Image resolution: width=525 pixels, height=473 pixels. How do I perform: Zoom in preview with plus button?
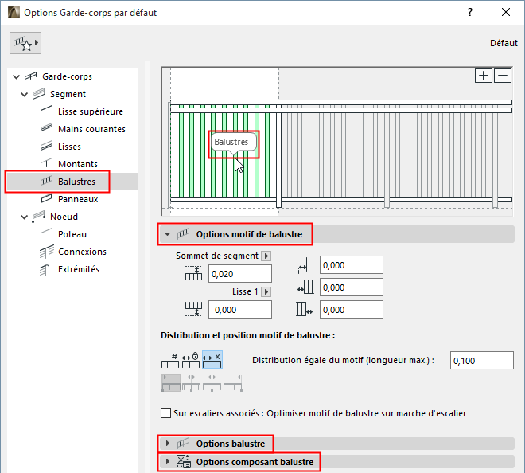(484, 76)
